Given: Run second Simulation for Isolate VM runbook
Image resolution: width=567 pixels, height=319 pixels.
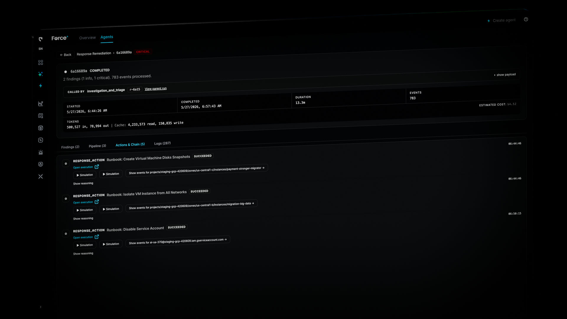Looking at the screenshot, I should (x=111, y=209).
